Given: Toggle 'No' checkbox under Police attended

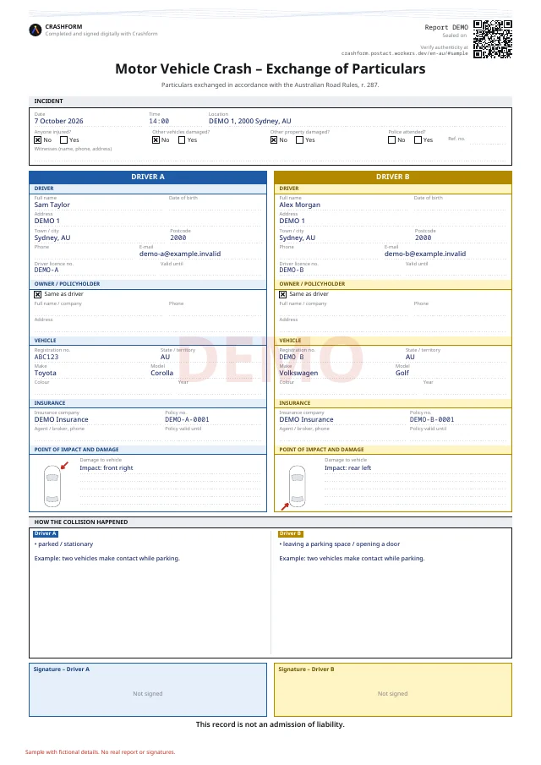Looking at the screenshot, I should click(391, 140).
